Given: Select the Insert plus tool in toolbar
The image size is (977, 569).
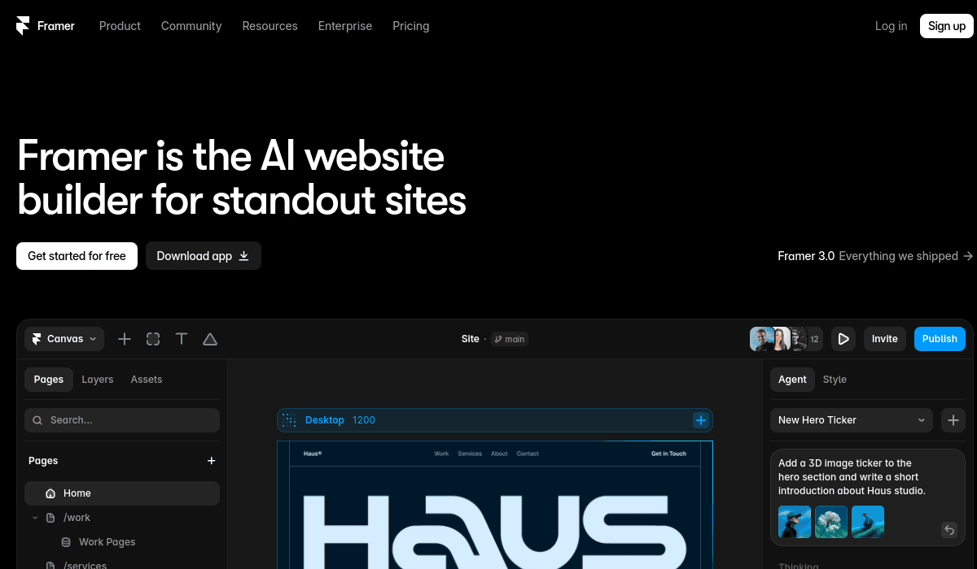Looking at the screenshot, I should [125, 339].
